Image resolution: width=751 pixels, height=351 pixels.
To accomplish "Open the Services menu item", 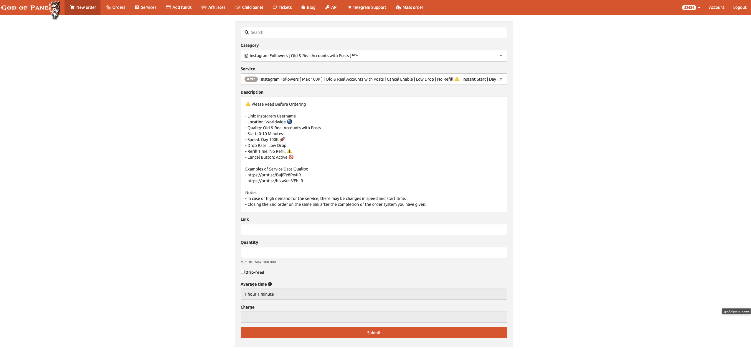I will click(x=146, y=7).
